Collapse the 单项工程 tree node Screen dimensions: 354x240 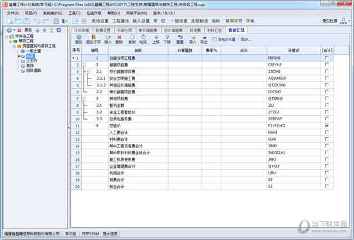tap(10, 41)
